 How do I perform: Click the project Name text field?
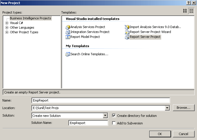click(x=100, y=100)
